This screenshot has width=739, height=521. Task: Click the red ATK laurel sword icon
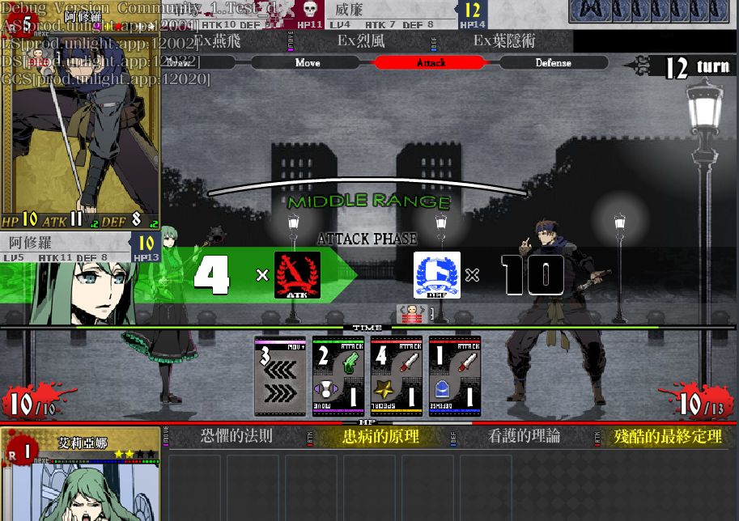[x=297, y=275]
